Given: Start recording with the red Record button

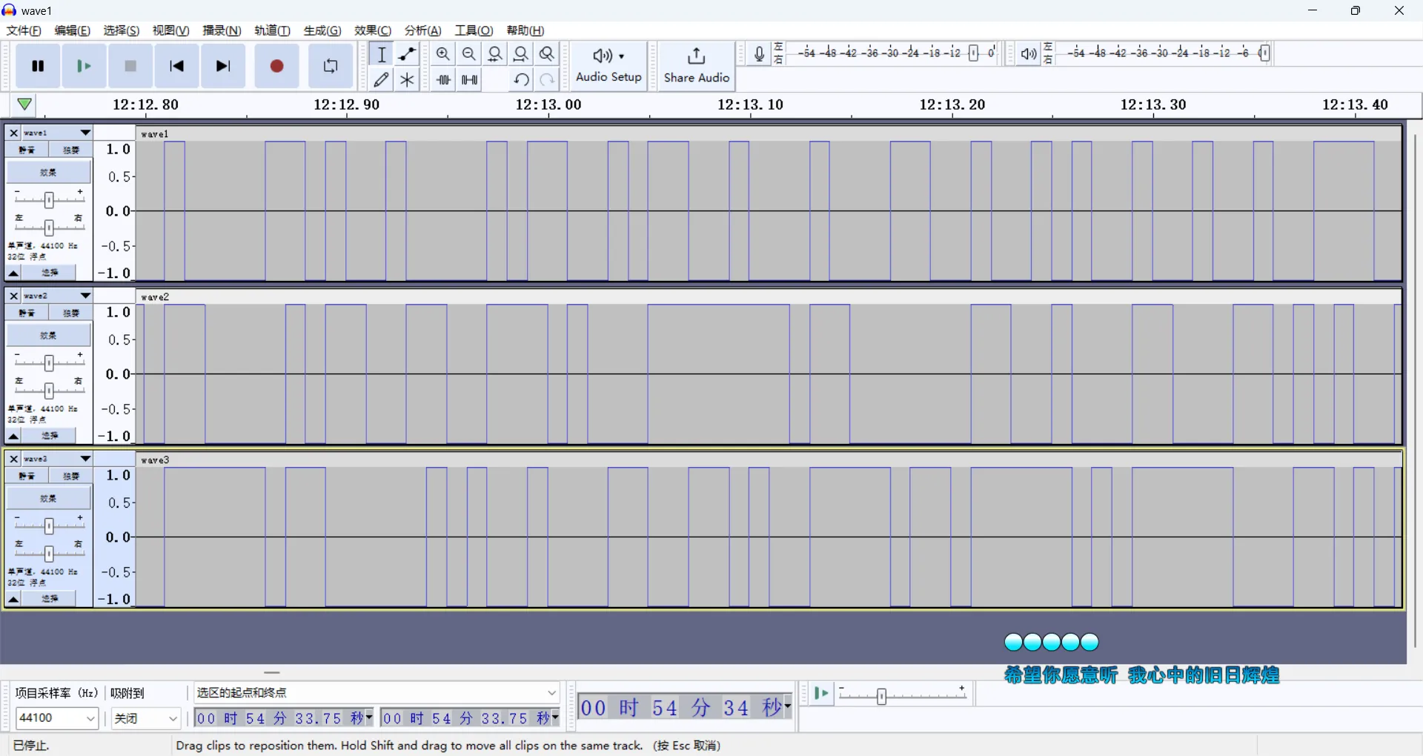Looking at the screenshot, I should [277, 66].
